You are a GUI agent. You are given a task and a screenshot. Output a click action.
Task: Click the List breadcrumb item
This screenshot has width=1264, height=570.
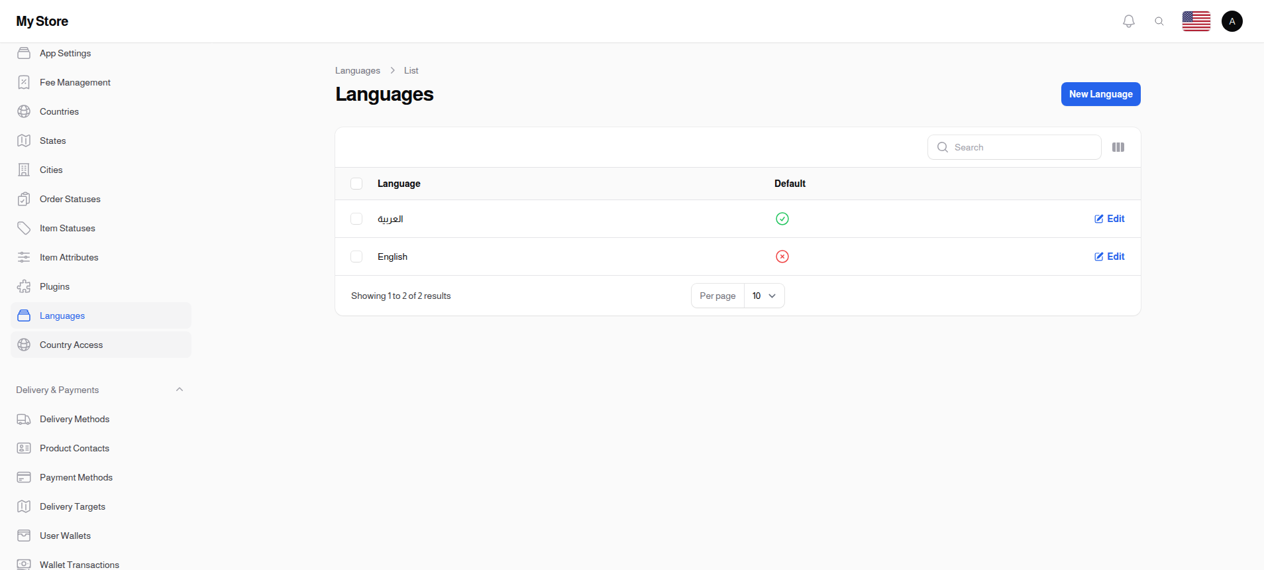[x=411, y=70]
